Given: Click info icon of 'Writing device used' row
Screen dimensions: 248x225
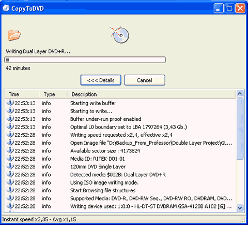Looking at the screenshot, I should coord(10,206).
